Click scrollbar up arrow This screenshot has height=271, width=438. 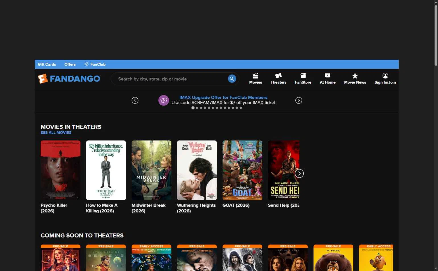[436, 2]
